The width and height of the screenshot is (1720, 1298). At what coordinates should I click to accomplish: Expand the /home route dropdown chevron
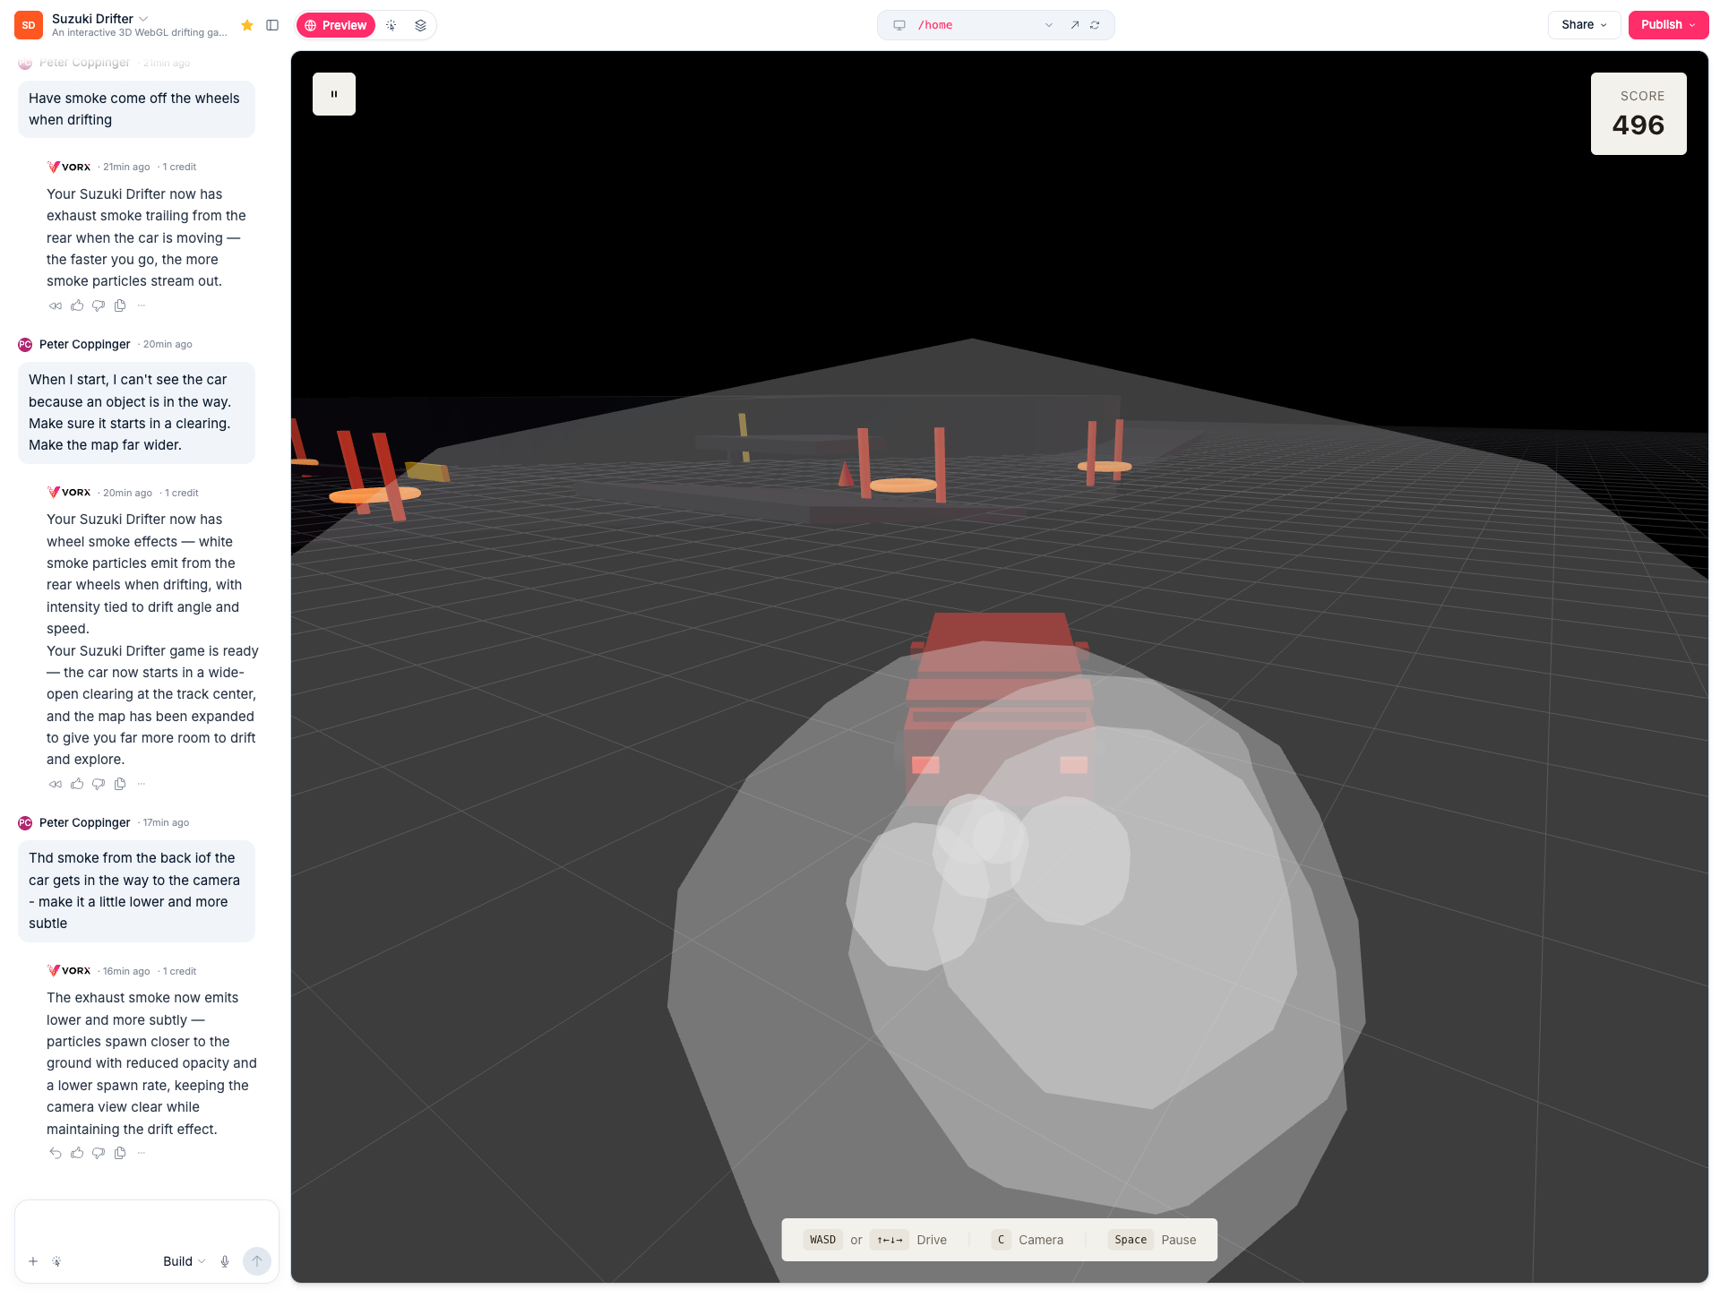pyautogui.click(x=1049, y=25)
